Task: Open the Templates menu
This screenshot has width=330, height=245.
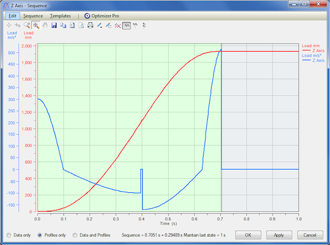Action: point(60,16)
